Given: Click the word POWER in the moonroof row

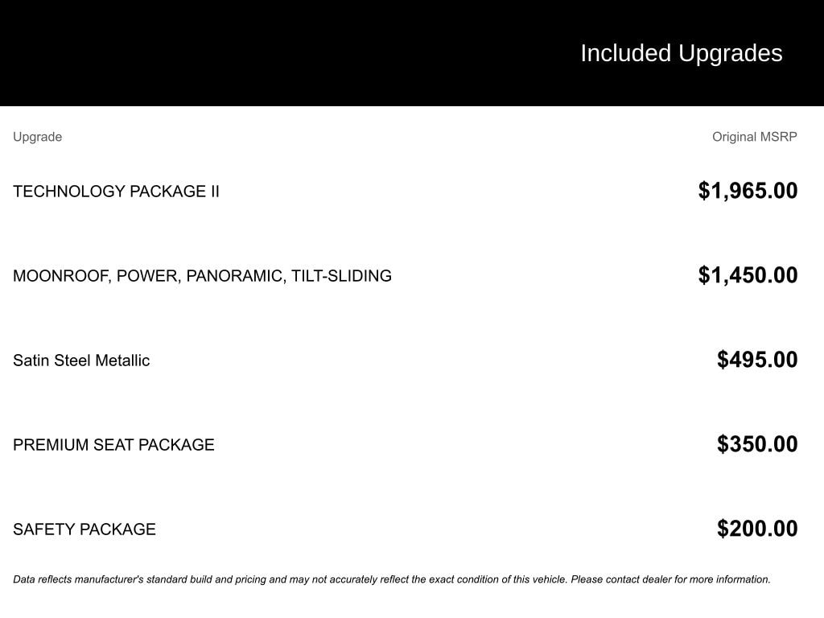Looking at the screenshot, I should (x=148, y=276).
